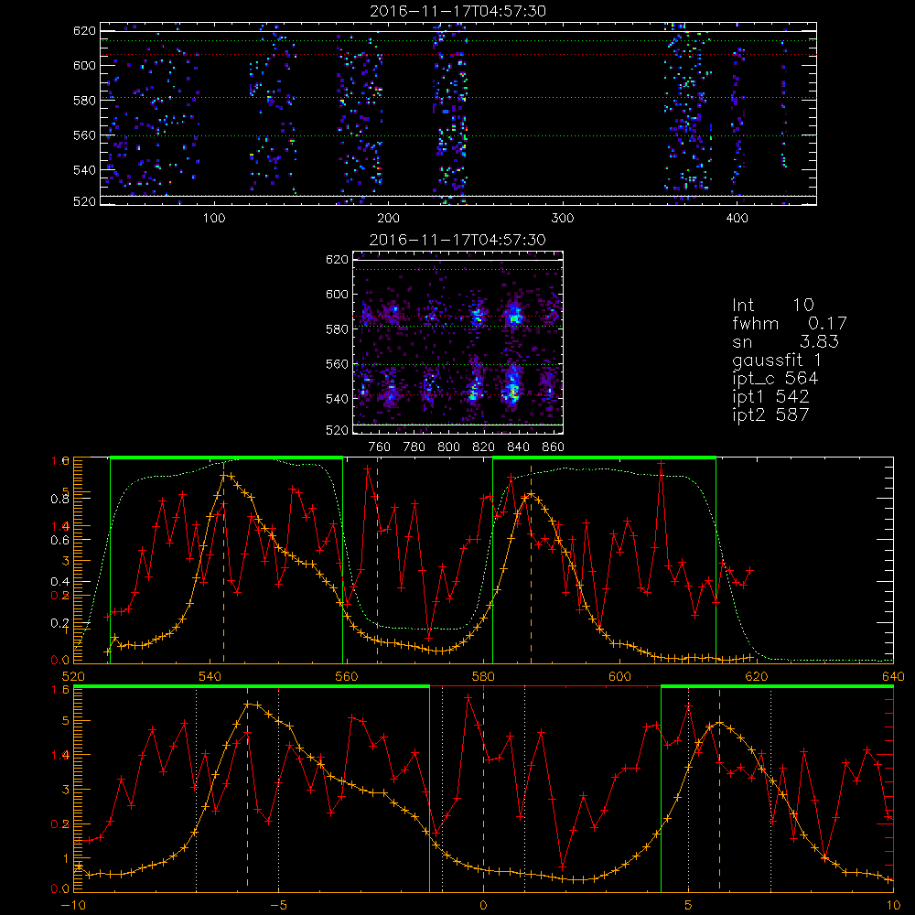
Task: Click y-axis label '560' of the small middle image
Action: tap(338, 364)
